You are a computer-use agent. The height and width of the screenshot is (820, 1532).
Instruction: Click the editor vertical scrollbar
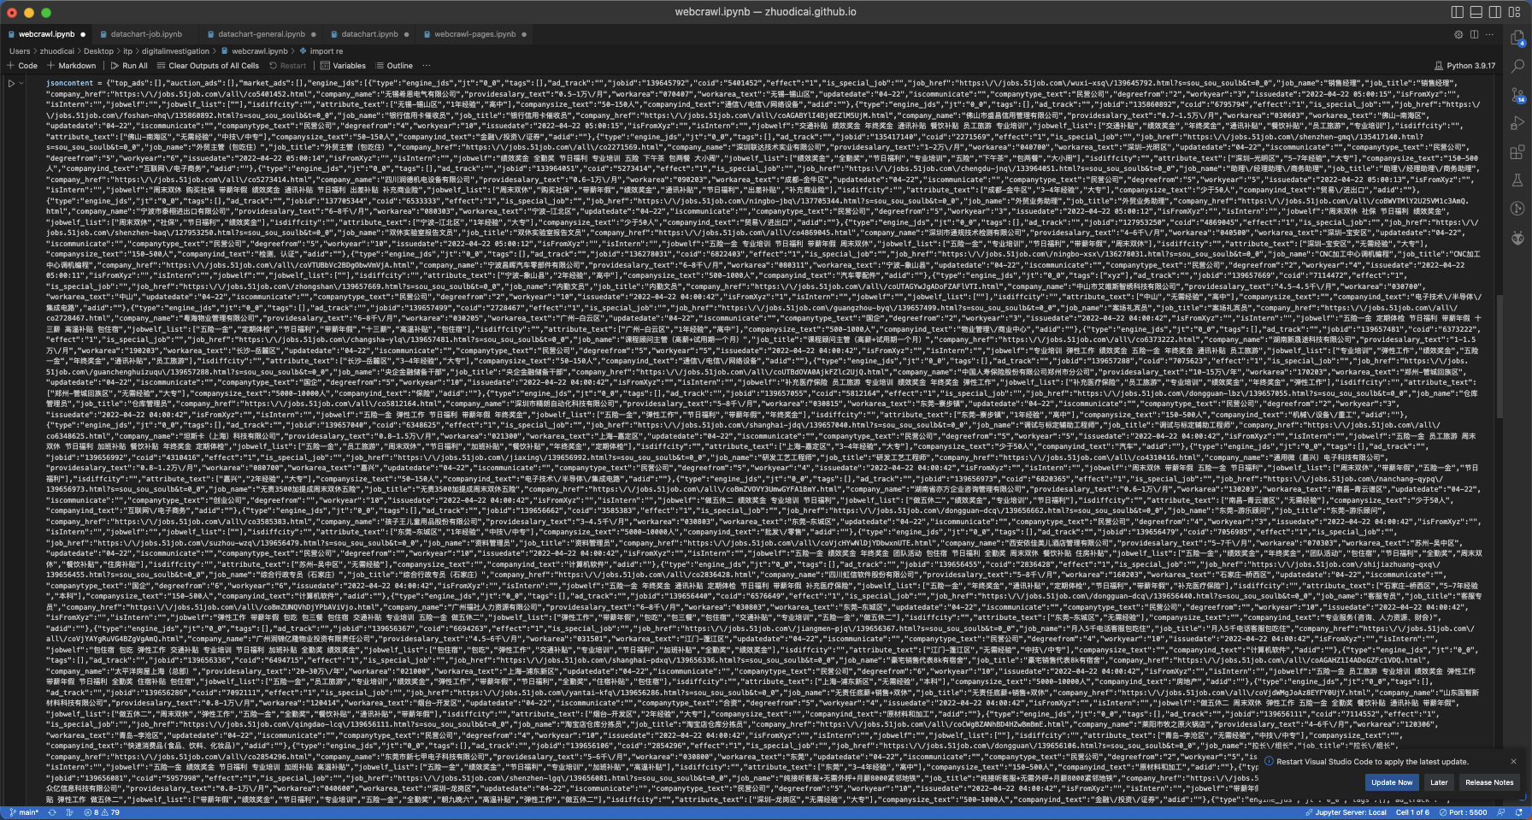[x=1500, y=342]
